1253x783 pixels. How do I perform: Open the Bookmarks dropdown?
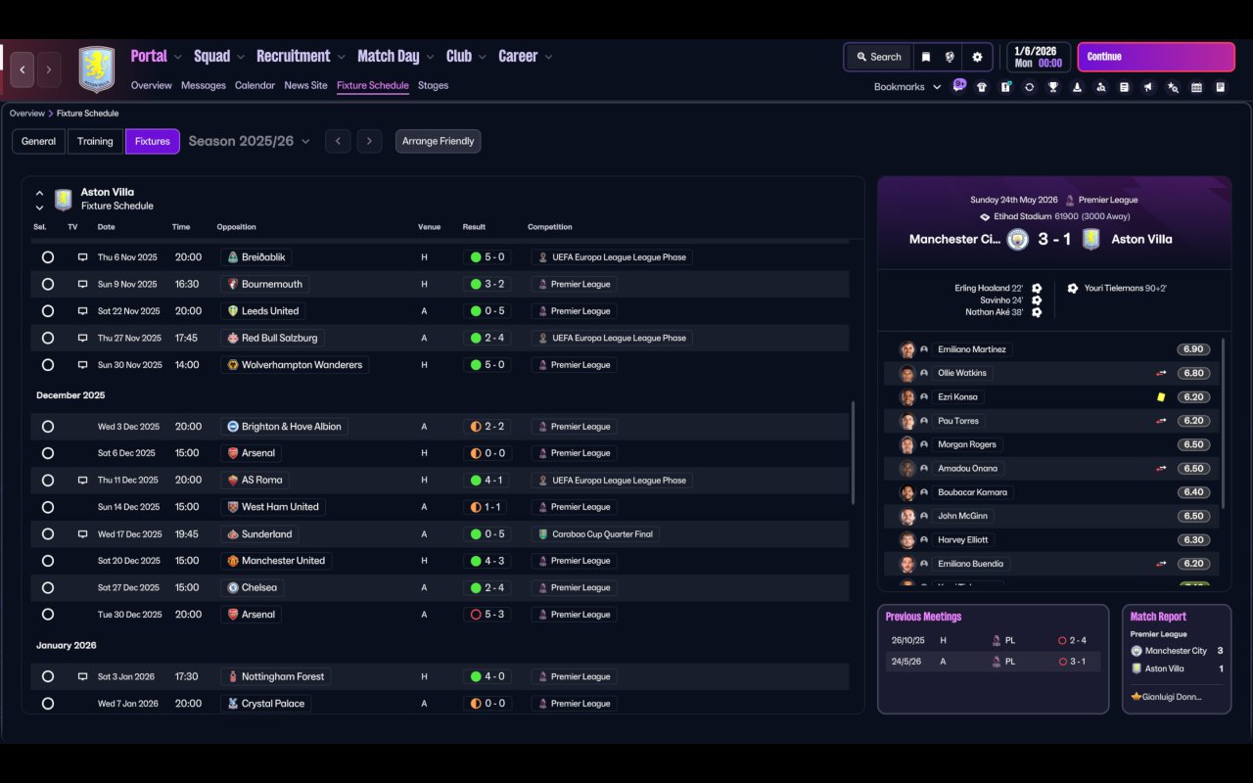[x=907, y=87]
